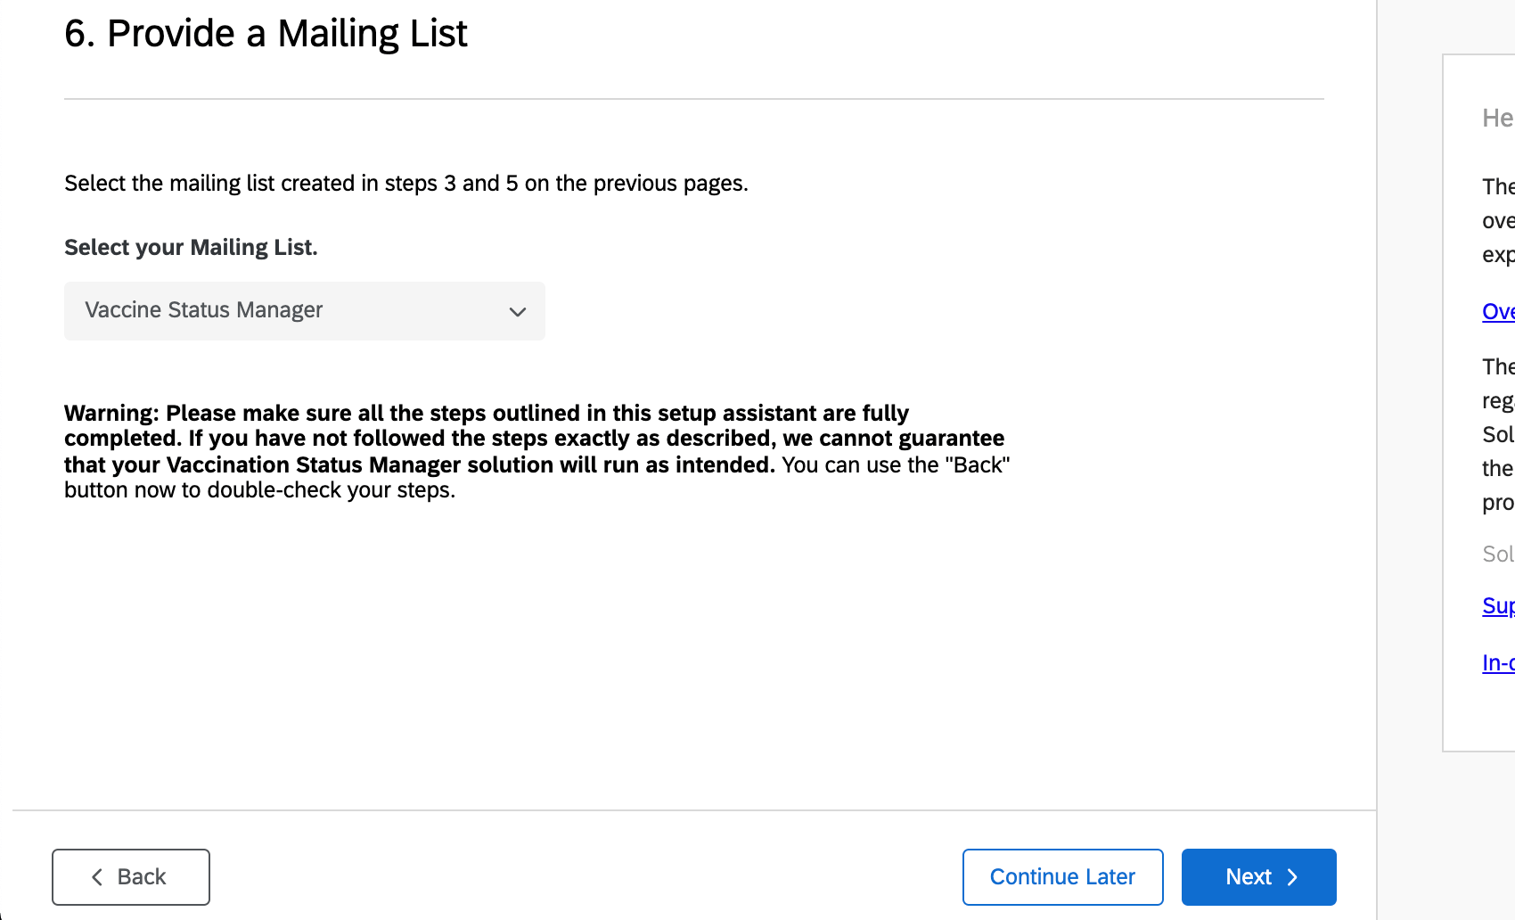Click the back arrow icon in Back button
This screenshot has width=1515, height=920.
pos(97,877)
